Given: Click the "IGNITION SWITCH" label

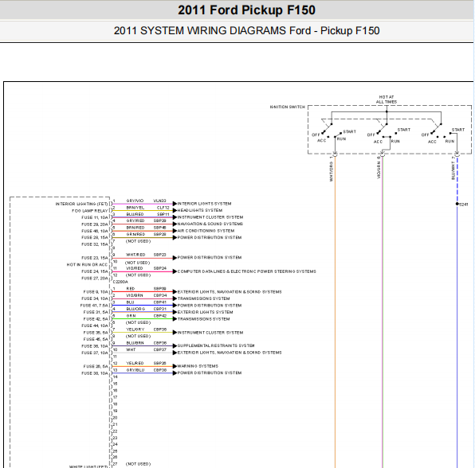Looking at the screenshot, I should coord(287,107).
